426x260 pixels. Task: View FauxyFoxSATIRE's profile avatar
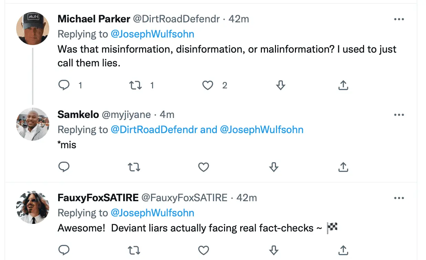pyautogui.click(x=33, y=207)
